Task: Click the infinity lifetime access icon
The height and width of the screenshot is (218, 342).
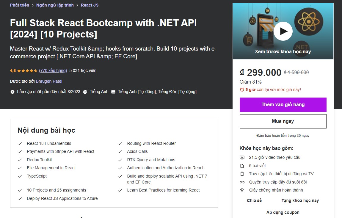Action: [x=242, y=182]
